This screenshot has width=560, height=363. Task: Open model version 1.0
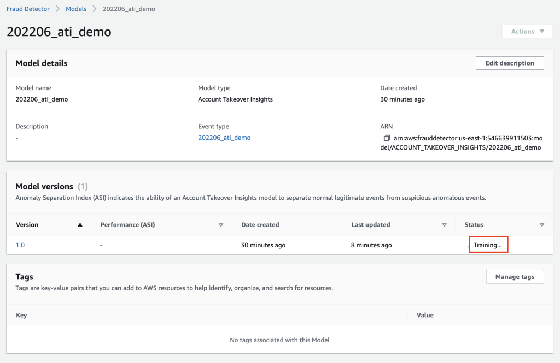click(x=20, y=245)
